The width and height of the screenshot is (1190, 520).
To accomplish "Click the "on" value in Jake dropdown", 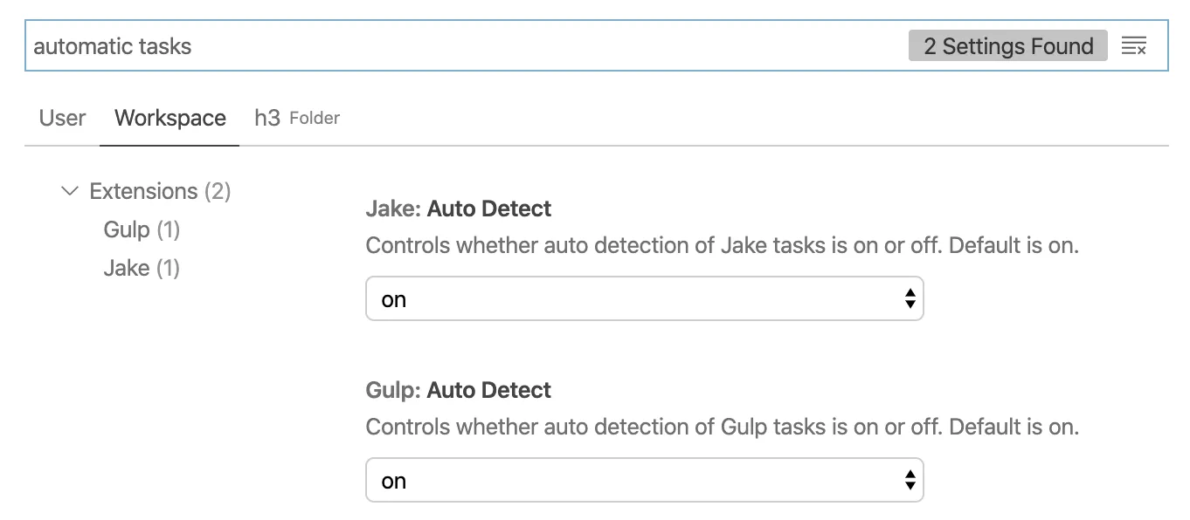I will click(x=394, y=300).
